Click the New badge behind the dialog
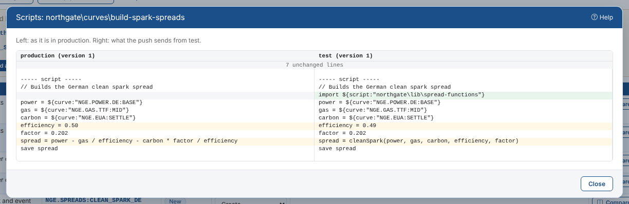Screen dimensions: 629x204 (x=175, y=201)
